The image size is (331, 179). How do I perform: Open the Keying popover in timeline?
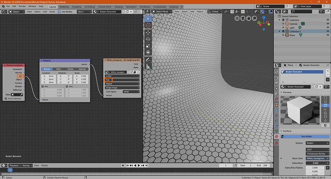(x=27, y=165)
